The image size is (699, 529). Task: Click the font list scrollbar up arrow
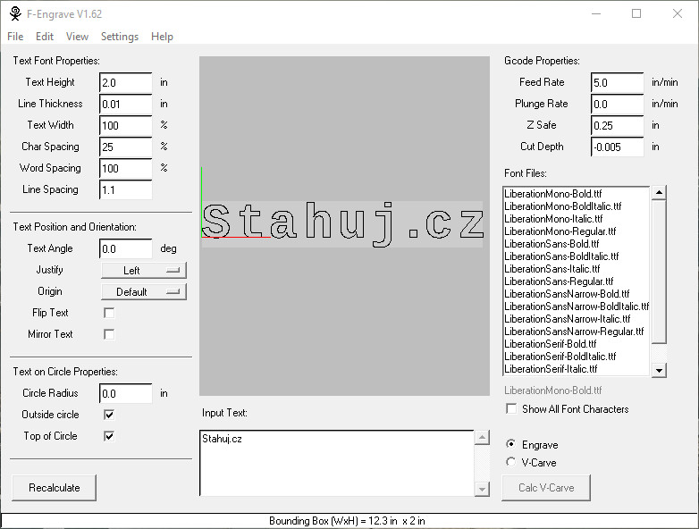[659, 193]
